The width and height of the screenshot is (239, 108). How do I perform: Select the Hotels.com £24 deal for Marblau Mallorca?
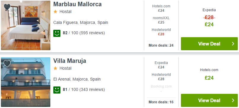(161, 8)
